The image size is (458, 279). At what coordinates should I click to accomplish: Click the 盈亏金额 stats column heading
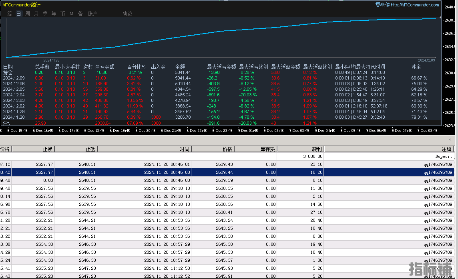pyautogui.click(x=104, y=67)
